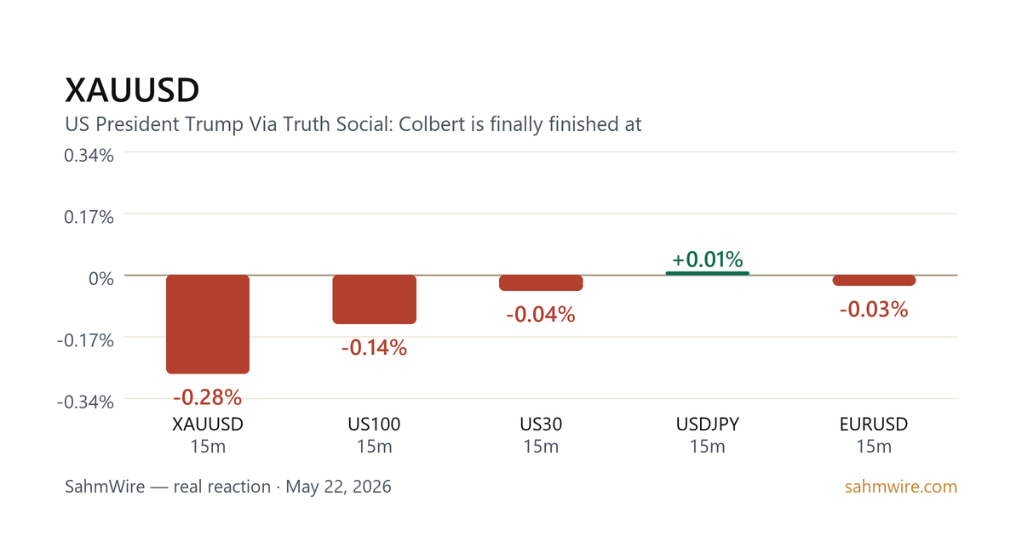
Task: Select the -0.04% value label
Action: 541,315
